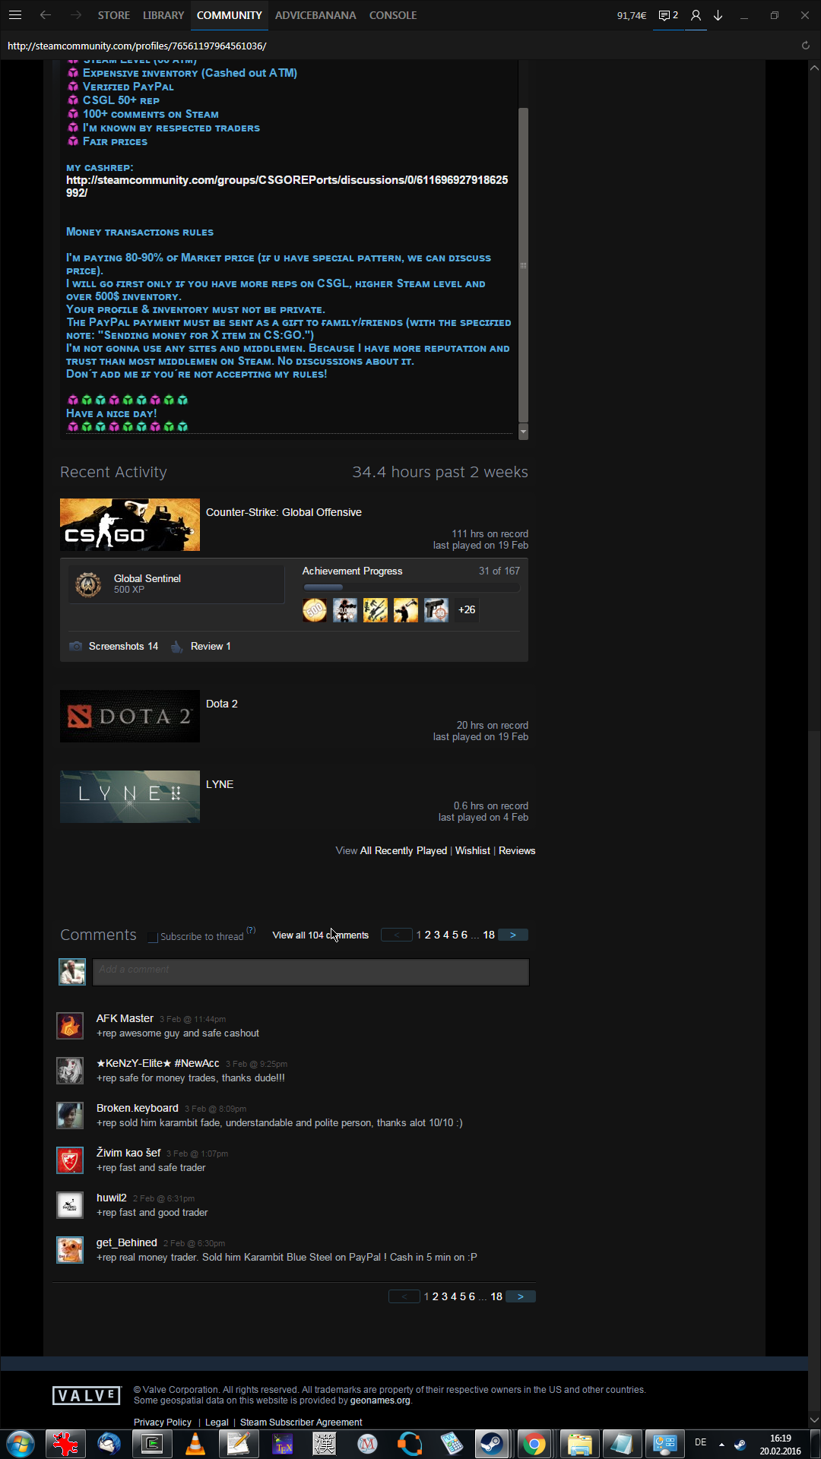Switch to the LIBRARY tab
Image resolution: width=821 pixels, height=1459 pixels.
(163, 15)
